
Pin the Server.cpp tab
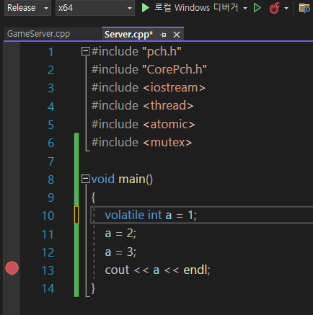pos(163,35)
